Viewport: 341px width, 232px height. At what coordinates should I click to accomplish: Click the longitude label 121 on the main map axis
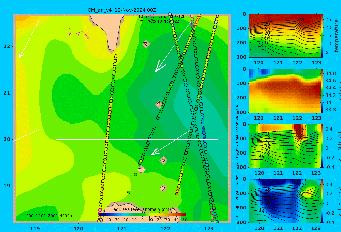point(122,229)
